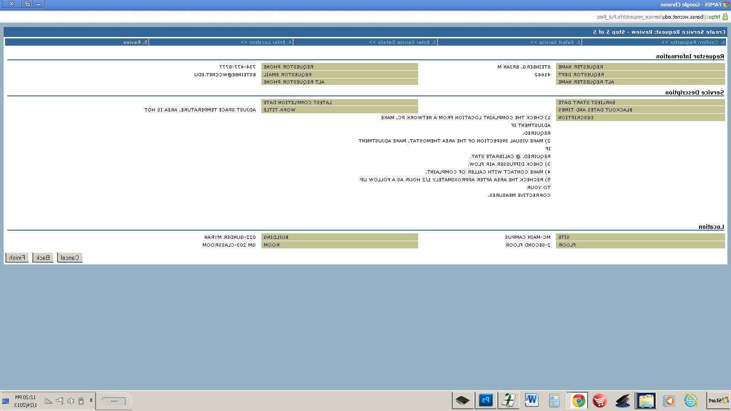Click the black laptop icon in the taskbar
The width and height of the screenshot is (731, 411).
coord(623,401)
